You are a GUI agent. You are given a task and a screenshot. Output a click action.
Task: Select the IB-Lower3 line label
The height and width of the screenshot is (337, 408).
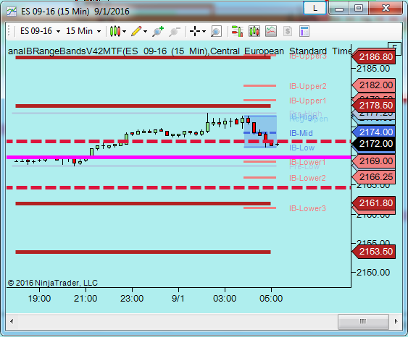(x=307, y=208)
